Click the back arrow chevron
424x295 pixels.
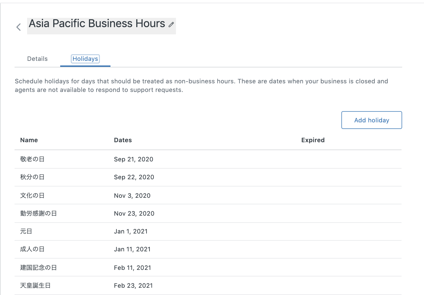19,27
